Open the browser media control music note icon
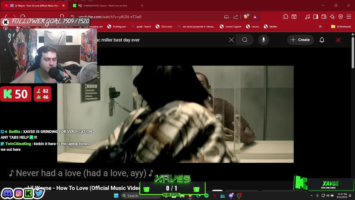 click(307, 17)
